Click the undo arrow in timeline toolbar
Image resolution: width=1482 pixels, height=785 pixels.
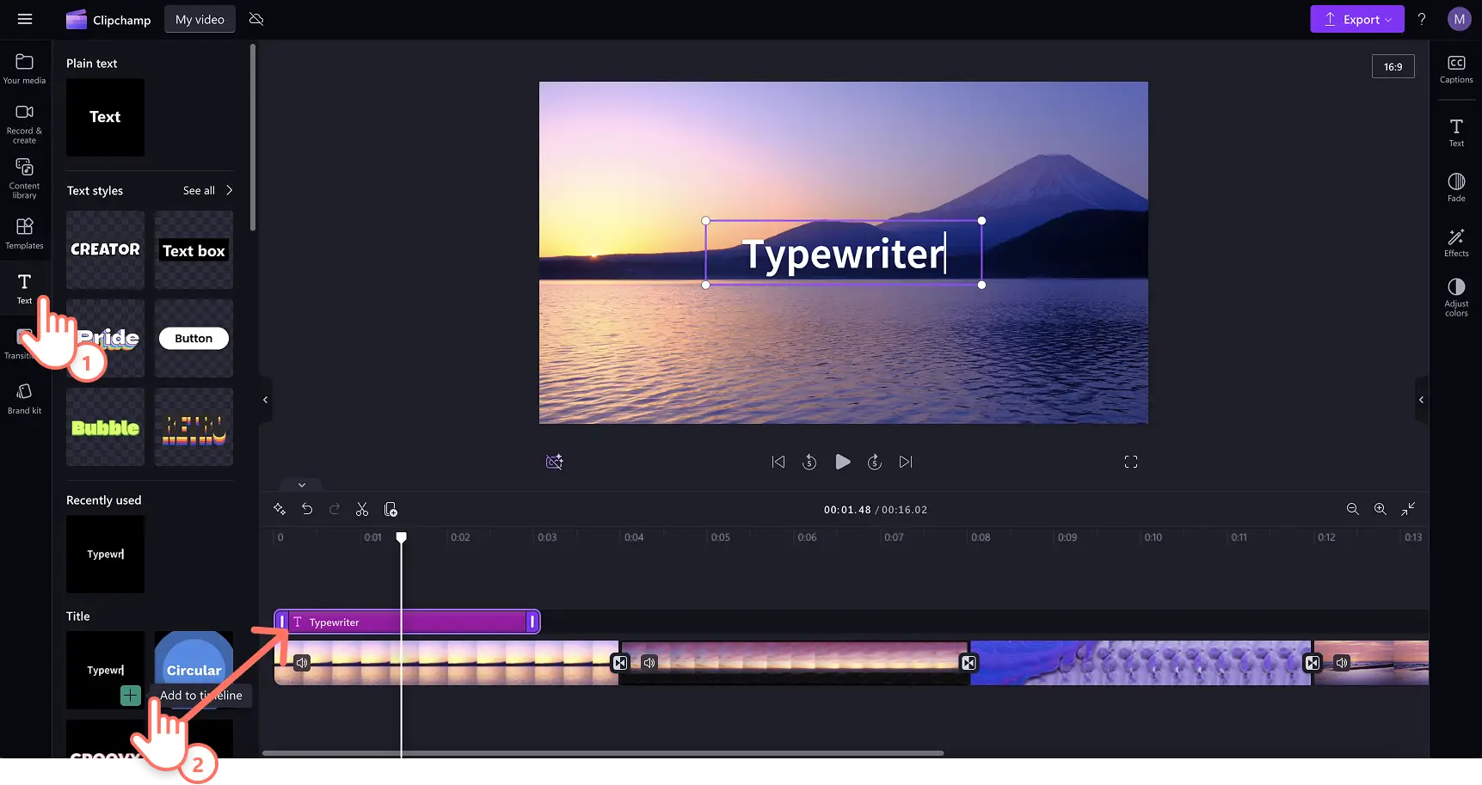pyautogui.click(x=307, y=510)
